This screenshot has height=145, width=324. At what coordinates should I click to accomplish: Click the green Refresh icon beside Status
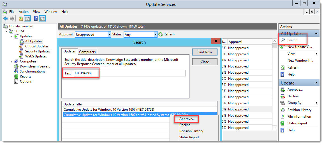pos(161,35)
